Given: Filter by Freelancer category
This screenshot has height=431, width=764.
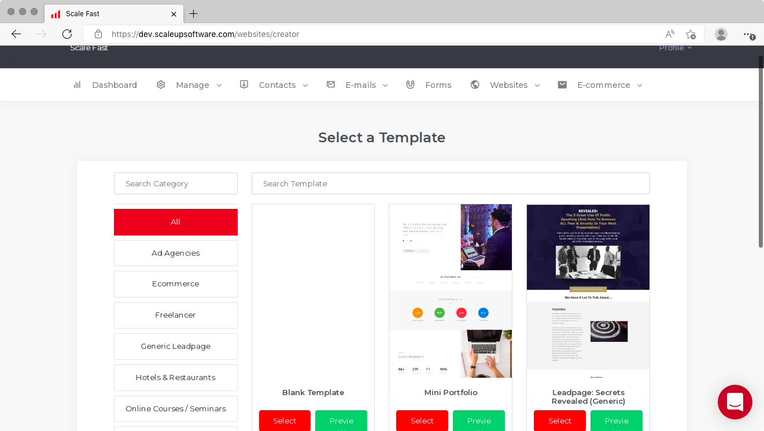Looking at the screenshot, I should tap(176, 315).
